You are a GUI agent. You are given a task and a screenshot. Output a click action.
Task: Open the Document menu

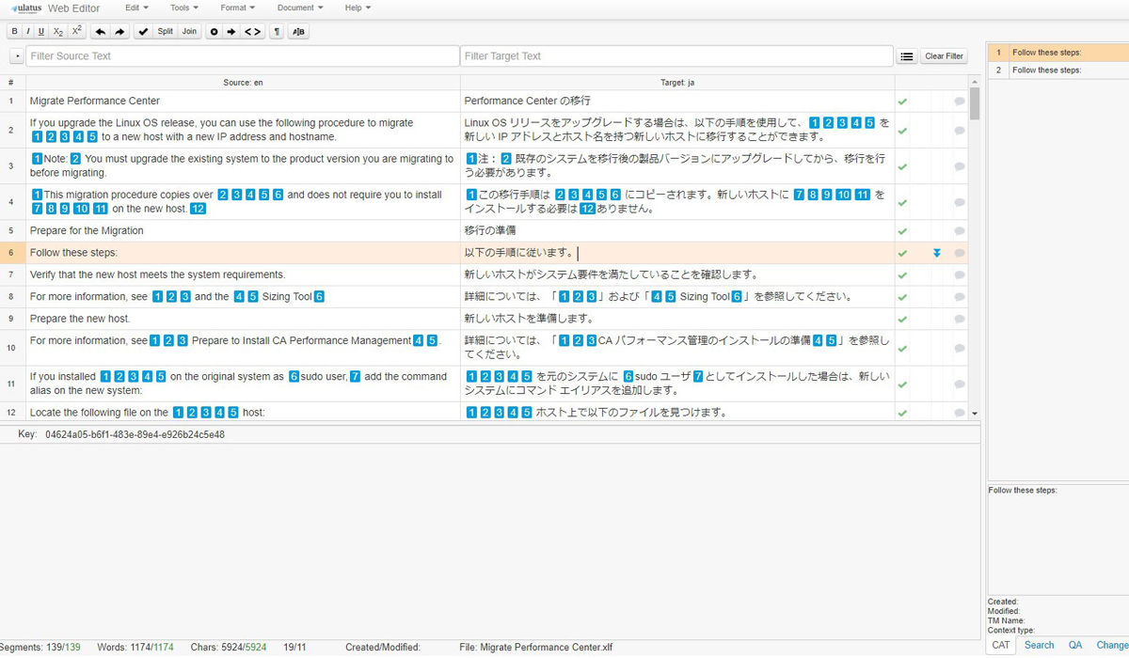tap(299, 8)
